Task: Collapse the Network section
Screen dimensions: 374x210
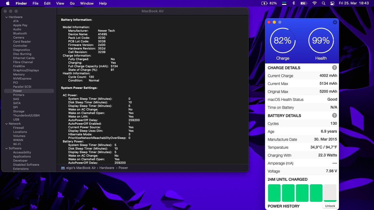Action: click(x=6, y=124)
